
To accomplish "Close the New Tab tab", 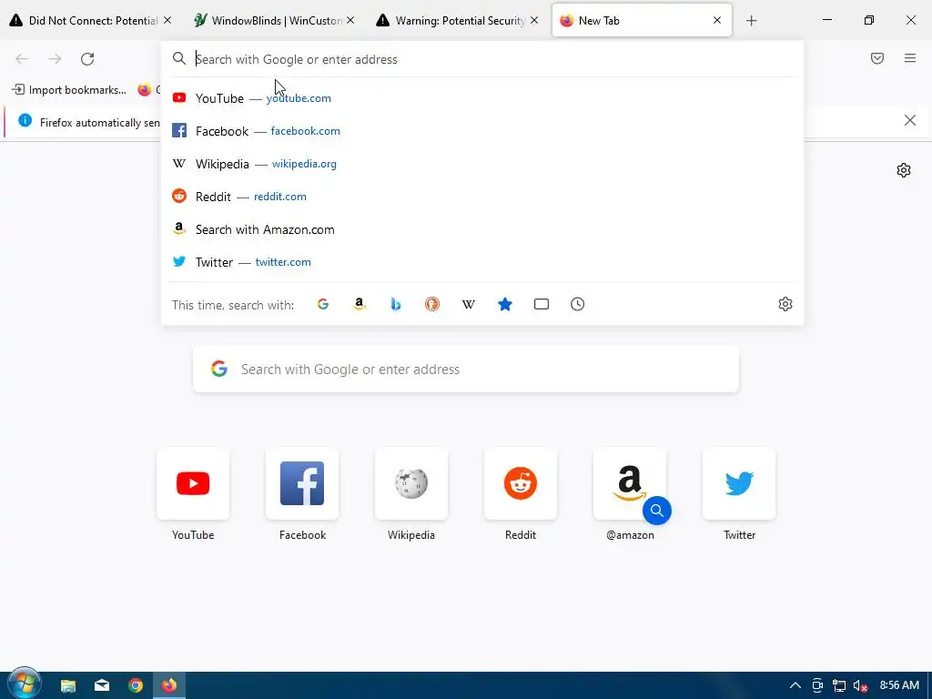I will [x=717, y=21].
